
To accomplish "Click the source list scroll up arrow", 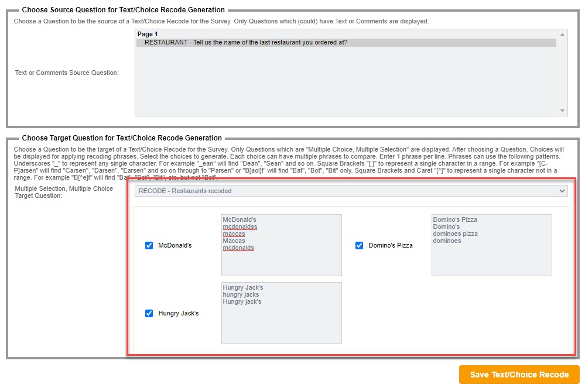I will point(562,35).
